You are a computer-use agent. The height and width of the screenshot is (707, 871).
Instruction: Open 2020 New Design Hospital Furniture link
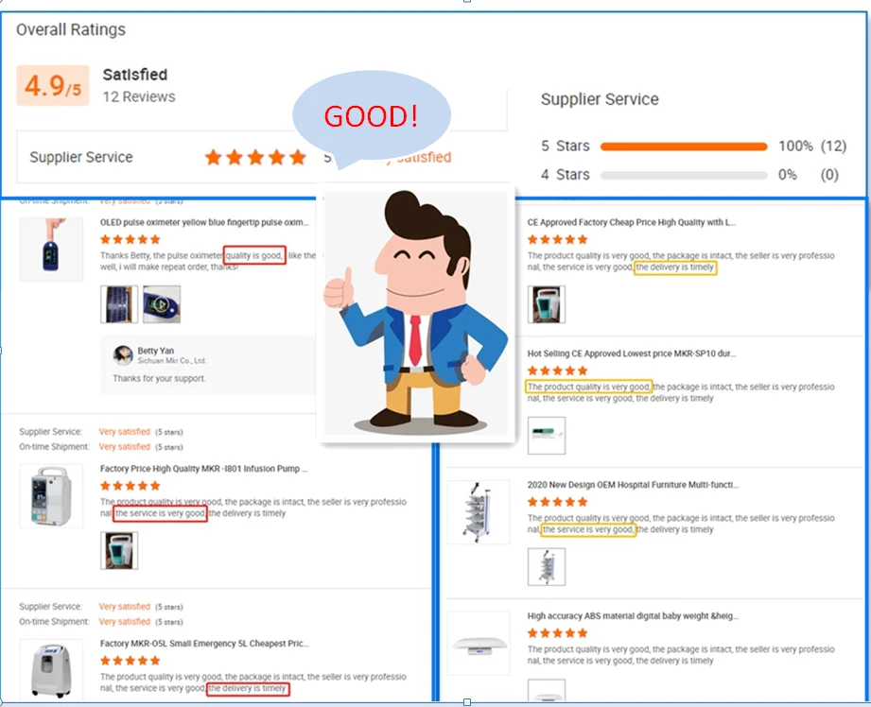click(x=633, y=485)
